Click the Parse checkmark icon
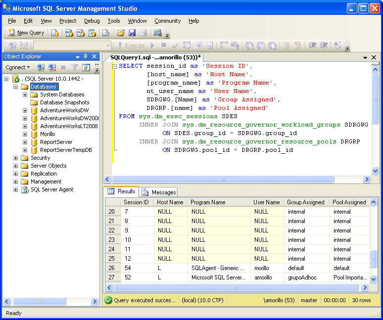Screen dimensions: 383x320 (x=175, y=46)
